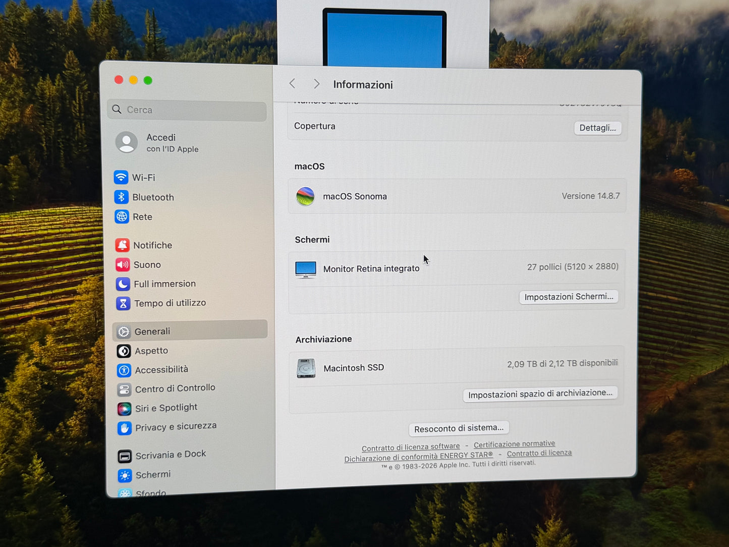The height and width of the screenshot is (547, 729).
Task: Click the Monitor Retina integrato display icon
Action: coord(306,269)
